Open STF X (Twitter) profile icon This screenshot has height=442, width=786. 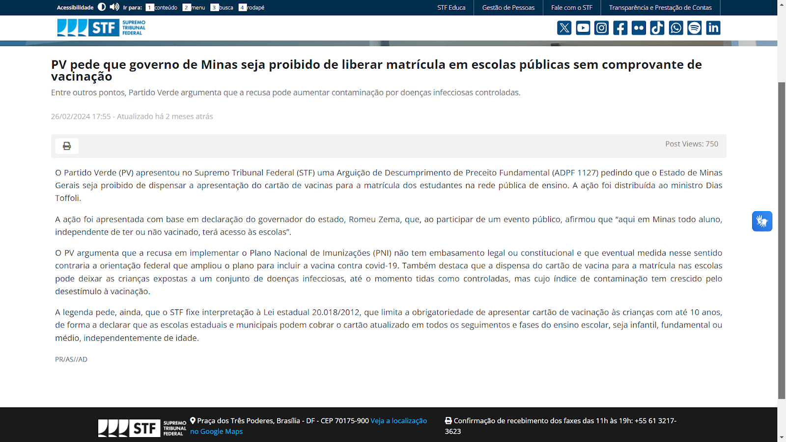coord(564,28)
